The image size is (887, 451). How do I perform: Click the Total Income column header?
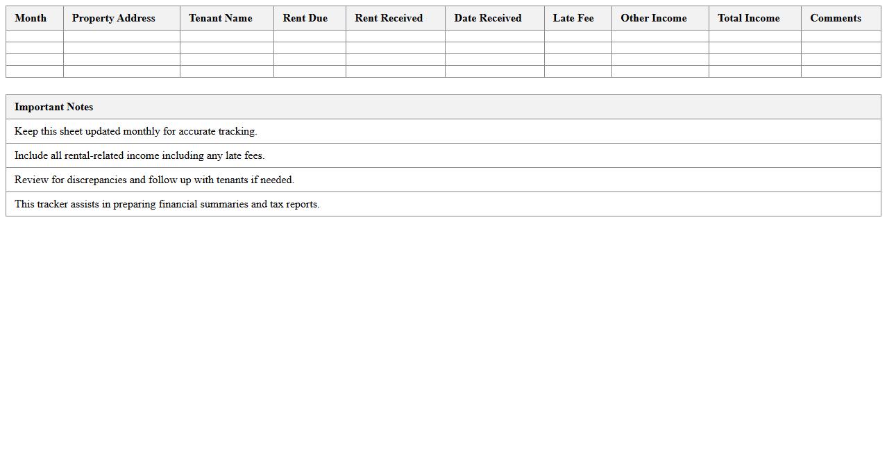pos(748,18)
